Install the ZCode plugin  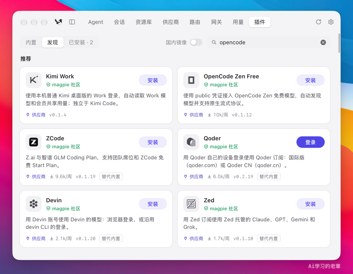(x=153, y=142)
